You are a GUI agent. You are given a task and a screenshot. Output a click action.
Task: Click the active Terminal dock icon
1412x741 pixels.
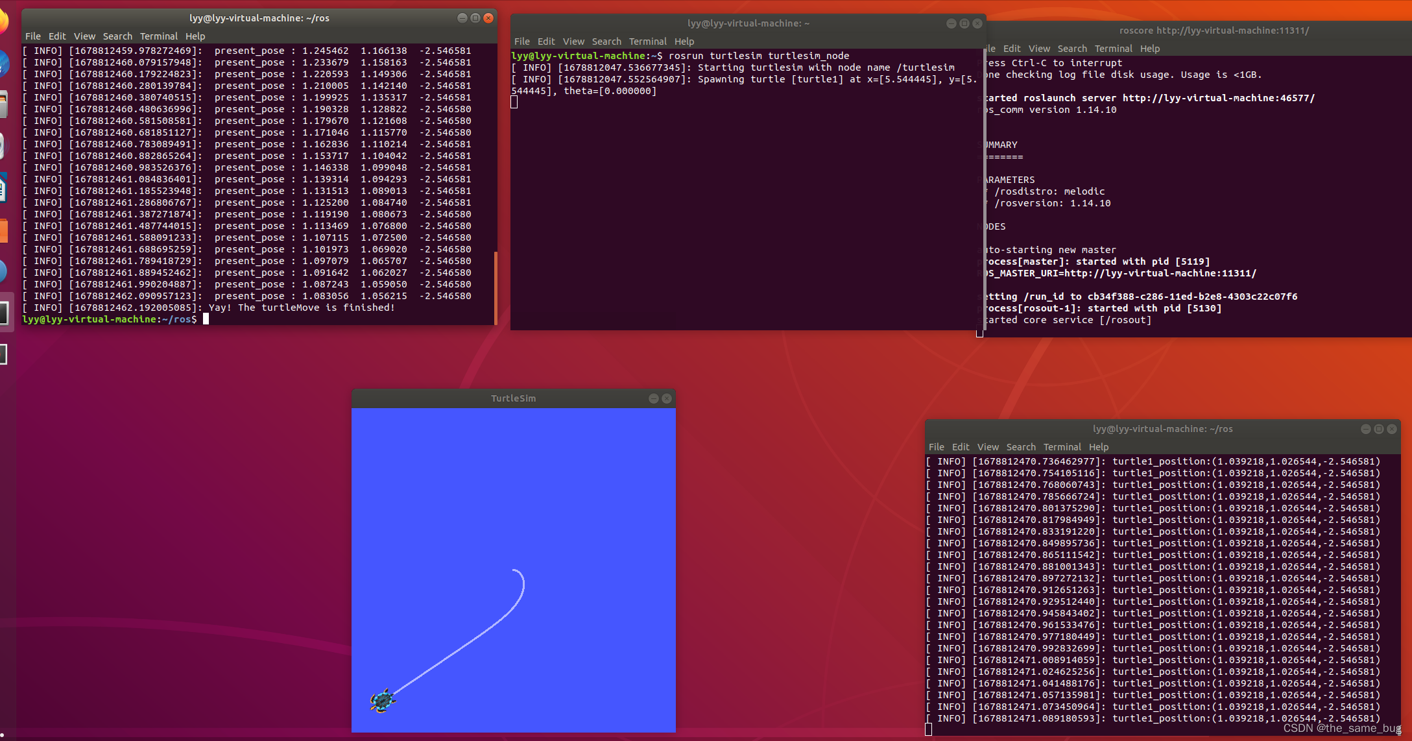[3, 313]
